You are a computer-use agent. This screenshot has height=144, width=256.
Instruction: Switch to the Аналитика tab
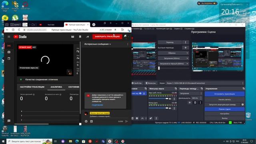click(x=56, y=87)
